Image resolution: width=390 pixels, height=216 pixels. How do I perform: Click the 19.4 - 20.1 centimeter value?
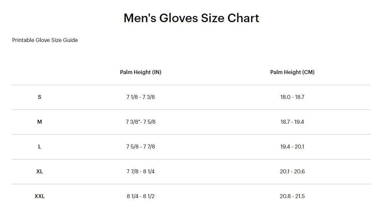[x=292, y=147]
